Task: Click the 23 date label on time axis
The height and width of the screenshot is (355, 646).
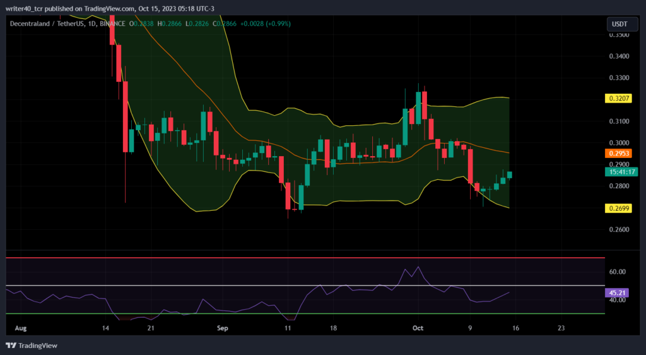Action: tap(561, 329)
